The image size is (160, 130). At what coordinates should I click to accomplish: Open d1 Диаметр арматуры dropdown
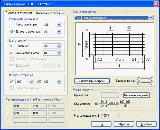59,32
